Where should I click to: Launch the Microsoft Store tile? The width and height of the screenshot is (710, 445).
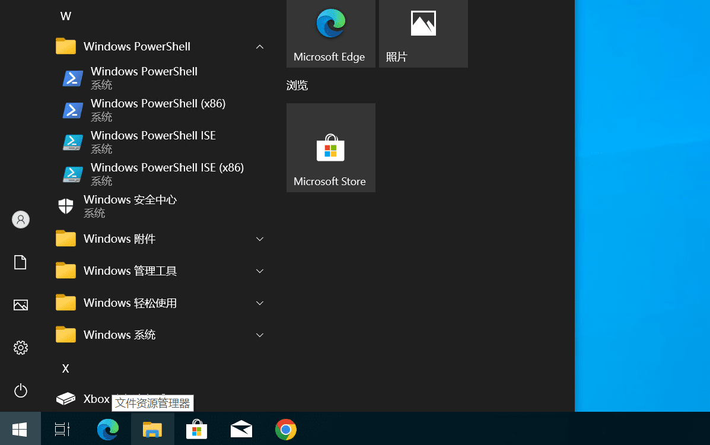click(x=330, y=147)
